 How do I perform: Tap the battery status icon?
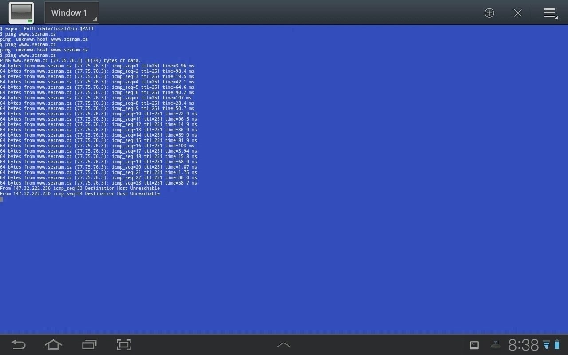point(557,344)
